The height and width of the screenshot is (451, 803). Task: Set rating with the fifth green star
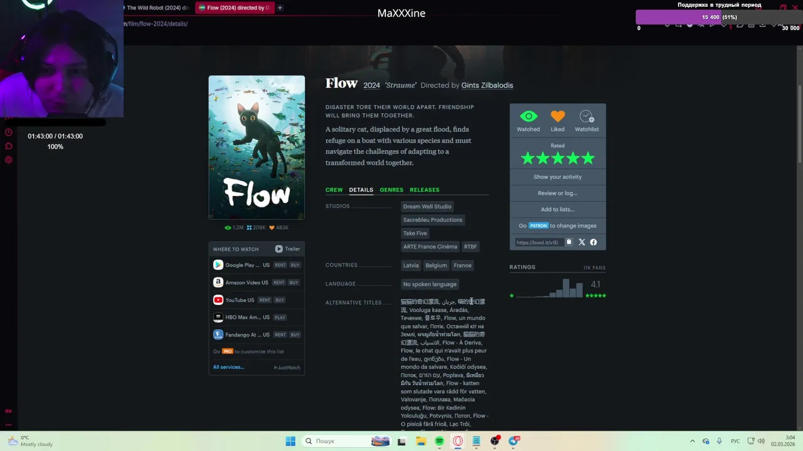coord(588,158)
